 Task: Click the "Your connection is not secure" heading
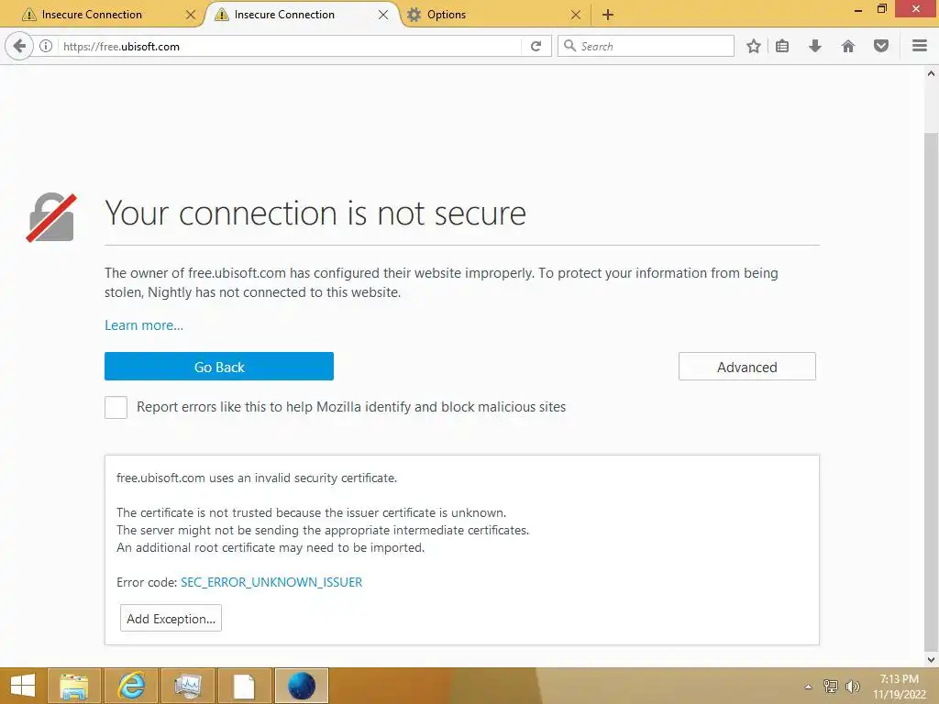[x=315, y=213]
